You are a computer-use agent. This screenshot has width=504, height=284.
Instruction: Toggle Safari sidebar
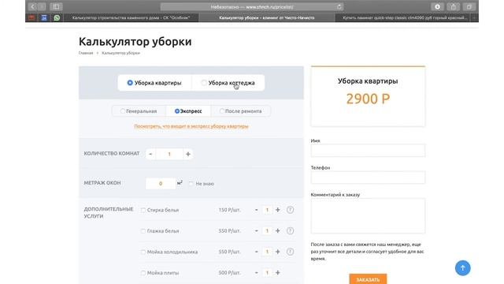point(56,7)
